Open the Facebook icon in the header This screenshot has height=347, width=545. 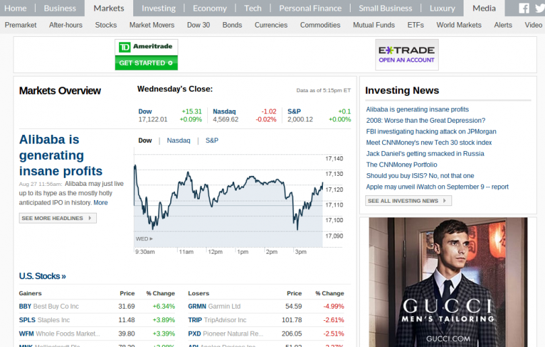523,8
